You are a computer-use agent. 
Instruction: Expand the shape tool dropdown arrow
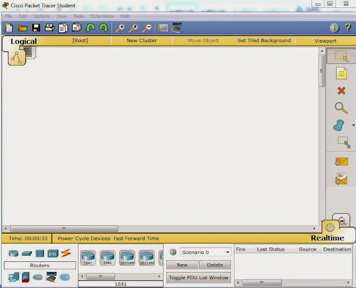tap(353, 125)
